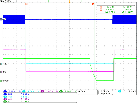The image size is (137, 103).
Task: Select channel 3 PG ground marker
Action: coord(1,72)
